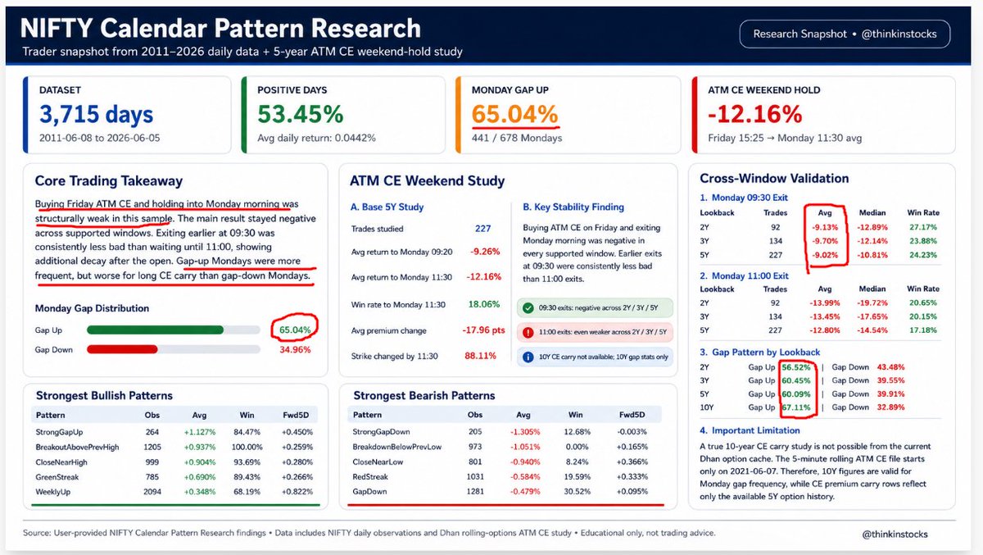
Task: Click the green checkmark icon beside 09:30 exits
Action: pos(529,309)
